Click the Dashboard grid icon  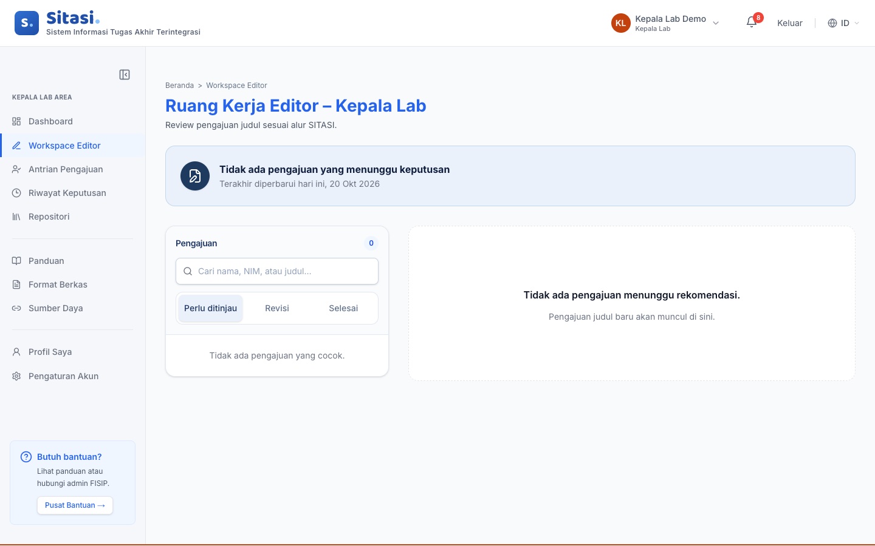click(16, 121)
